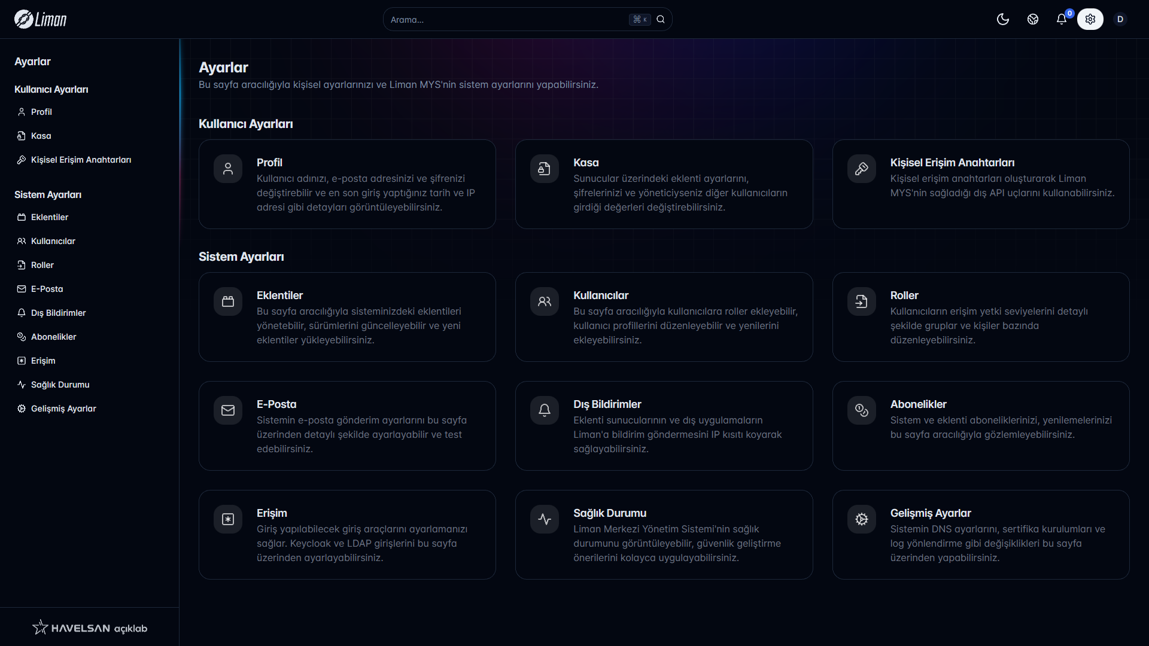1149x646 pixels.
Task: Click the Kullanıcılar card icon
Action: tap(545, 301)
